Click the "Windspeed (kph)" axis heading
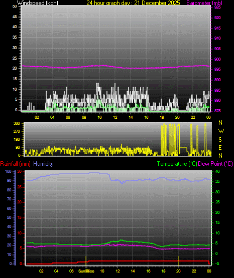 (38, 3)
